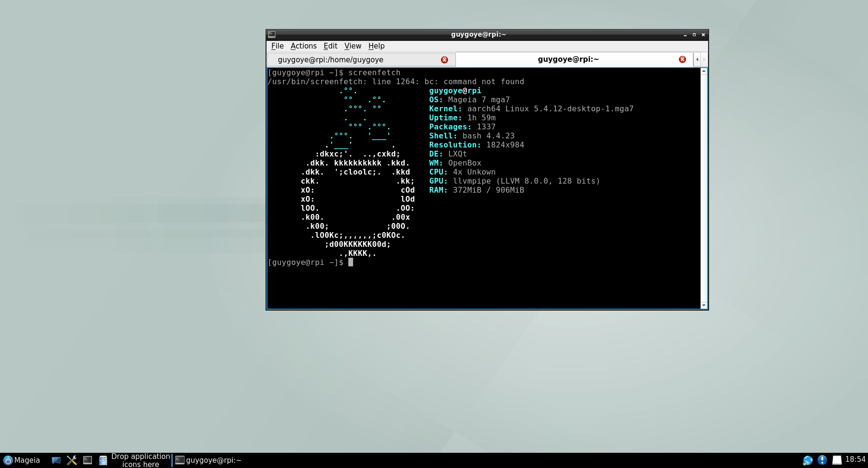Launch the wrench and screwdriver settings tool
Screen dimensions: 868x468
pos(72,460)
